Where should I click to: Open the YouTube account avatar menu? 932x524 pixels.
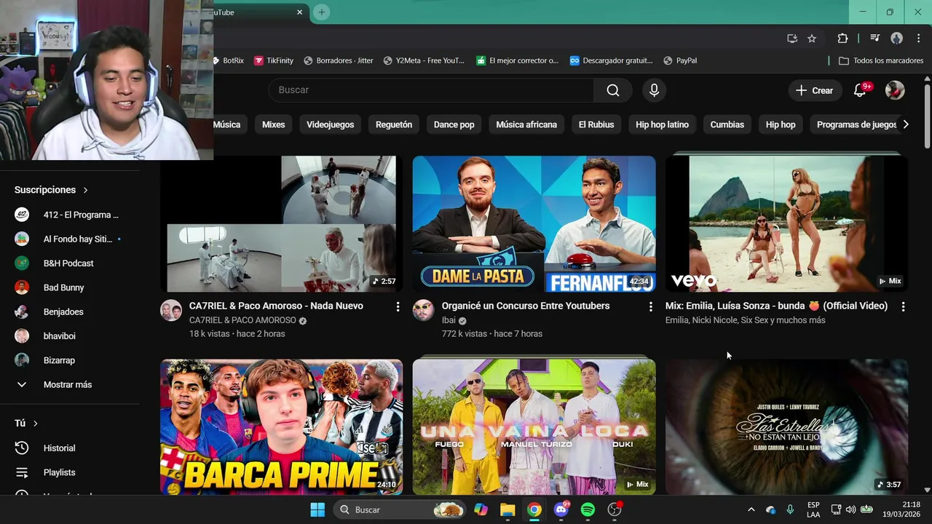tap(895, 90)
